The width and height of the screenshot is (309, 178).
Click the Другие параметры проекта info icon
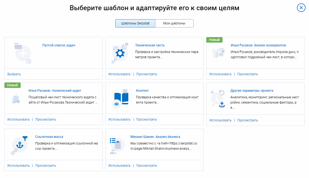(218, 98)
